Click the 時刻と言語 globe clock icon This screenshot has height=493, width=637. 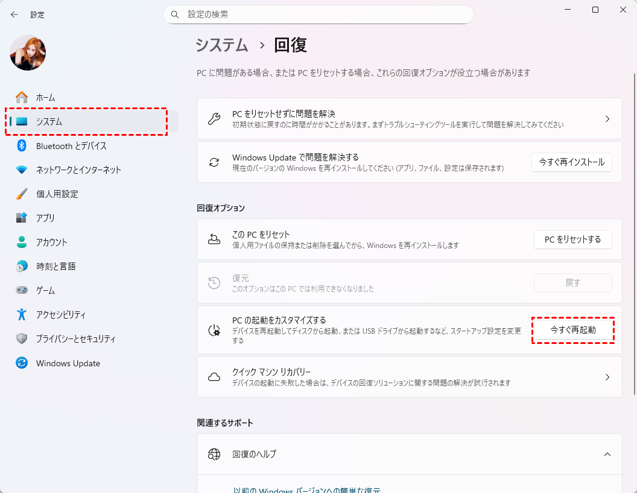[x=22, y=266]
